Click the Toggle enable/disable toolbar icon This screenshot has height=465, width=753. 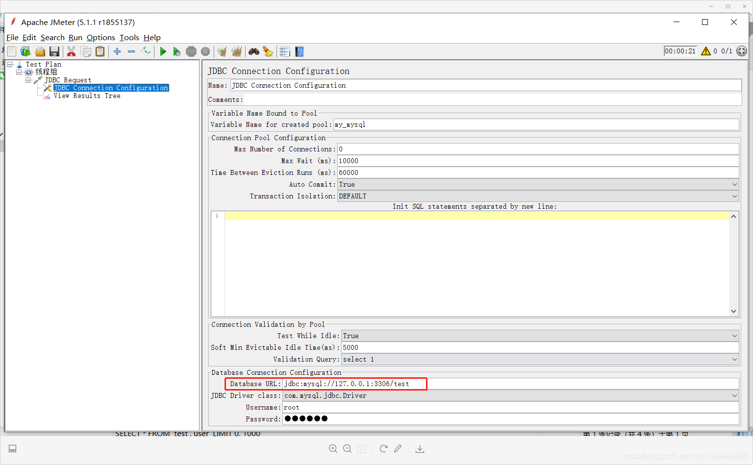coord(146,51)
